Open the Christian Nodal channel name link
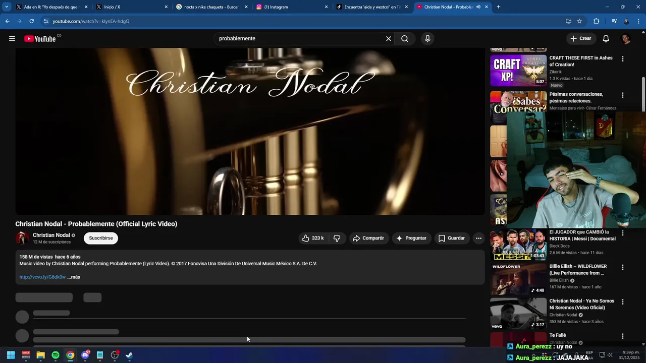Screen dimensions: 646x363 51,235
